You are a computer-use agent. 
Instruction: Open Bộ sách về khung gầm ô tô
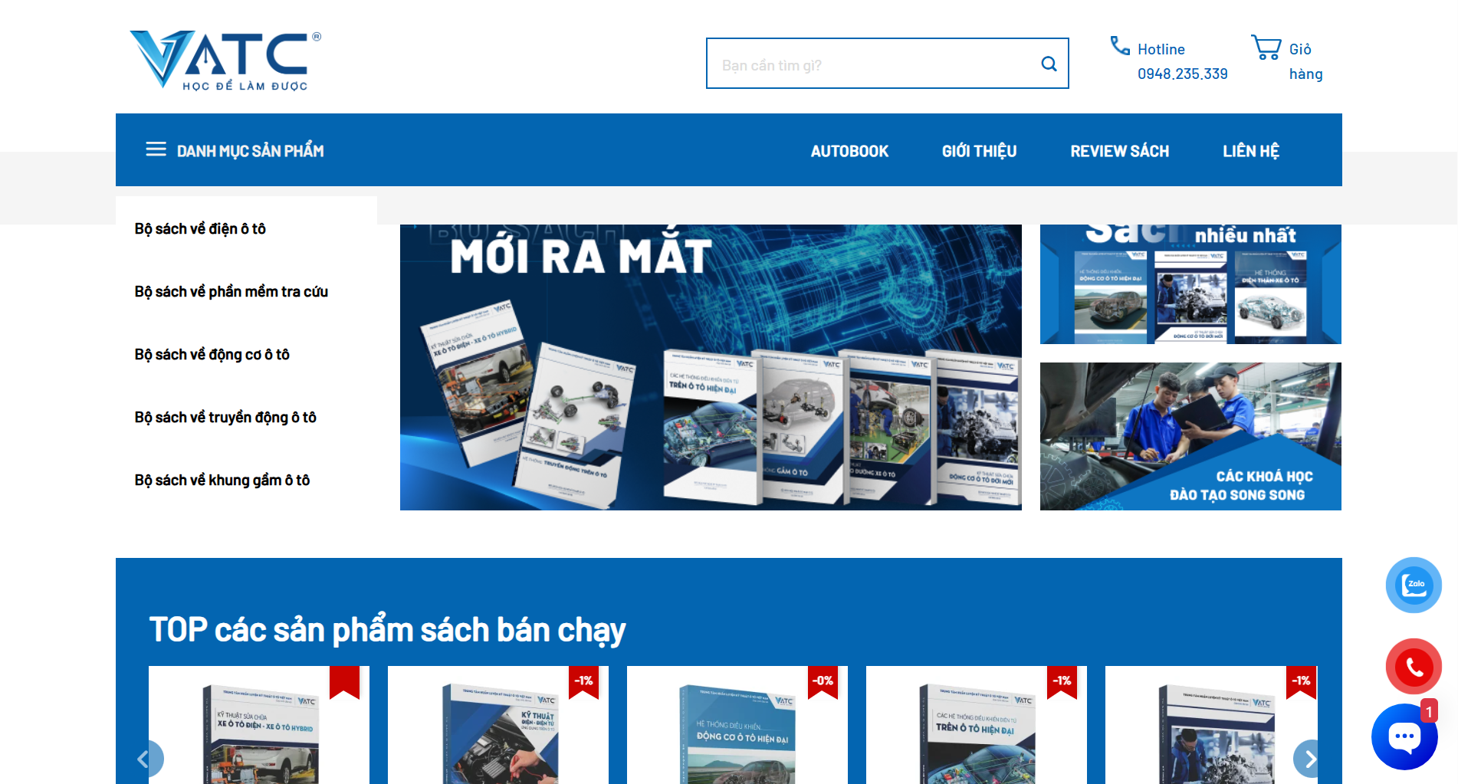222,481
